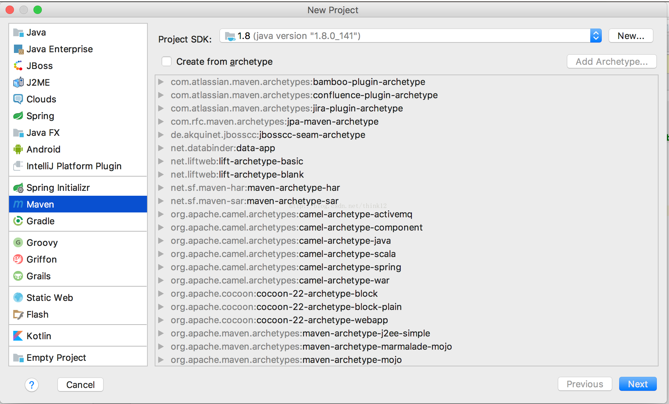Select maven-archetype-sar row
This screenshot has height=404, width=669.
[x=406, y=201]
